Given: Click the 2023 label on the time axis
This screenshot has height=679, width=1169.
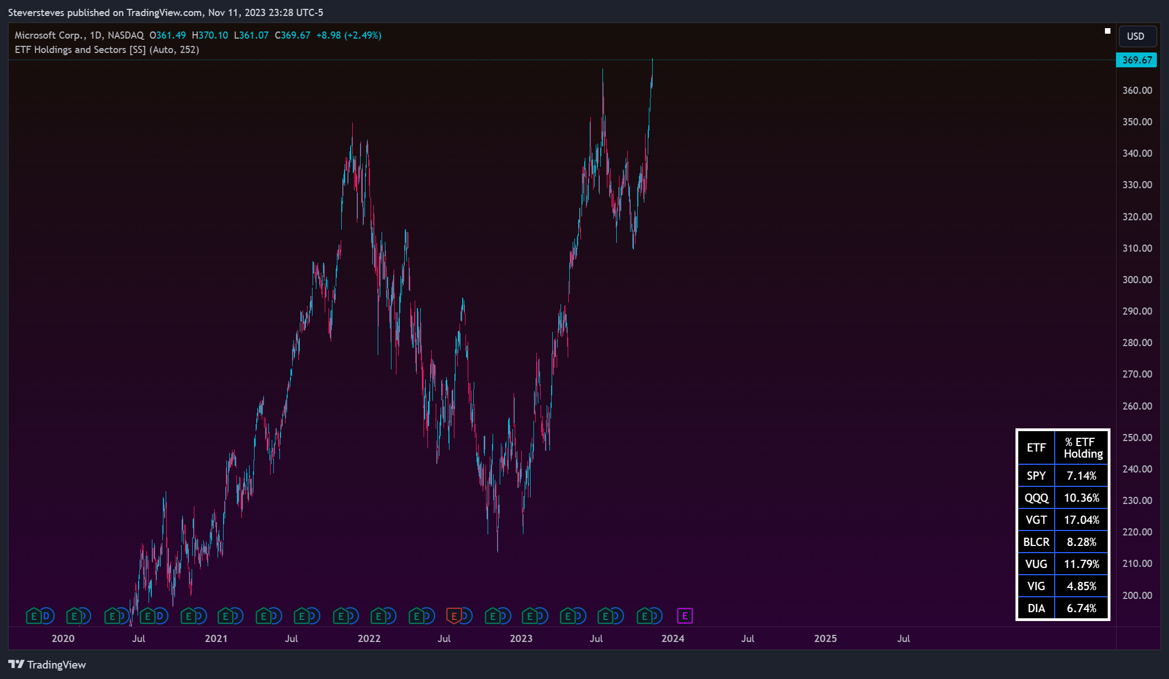Looking at the screenshot, I should (x=521, y=639).
